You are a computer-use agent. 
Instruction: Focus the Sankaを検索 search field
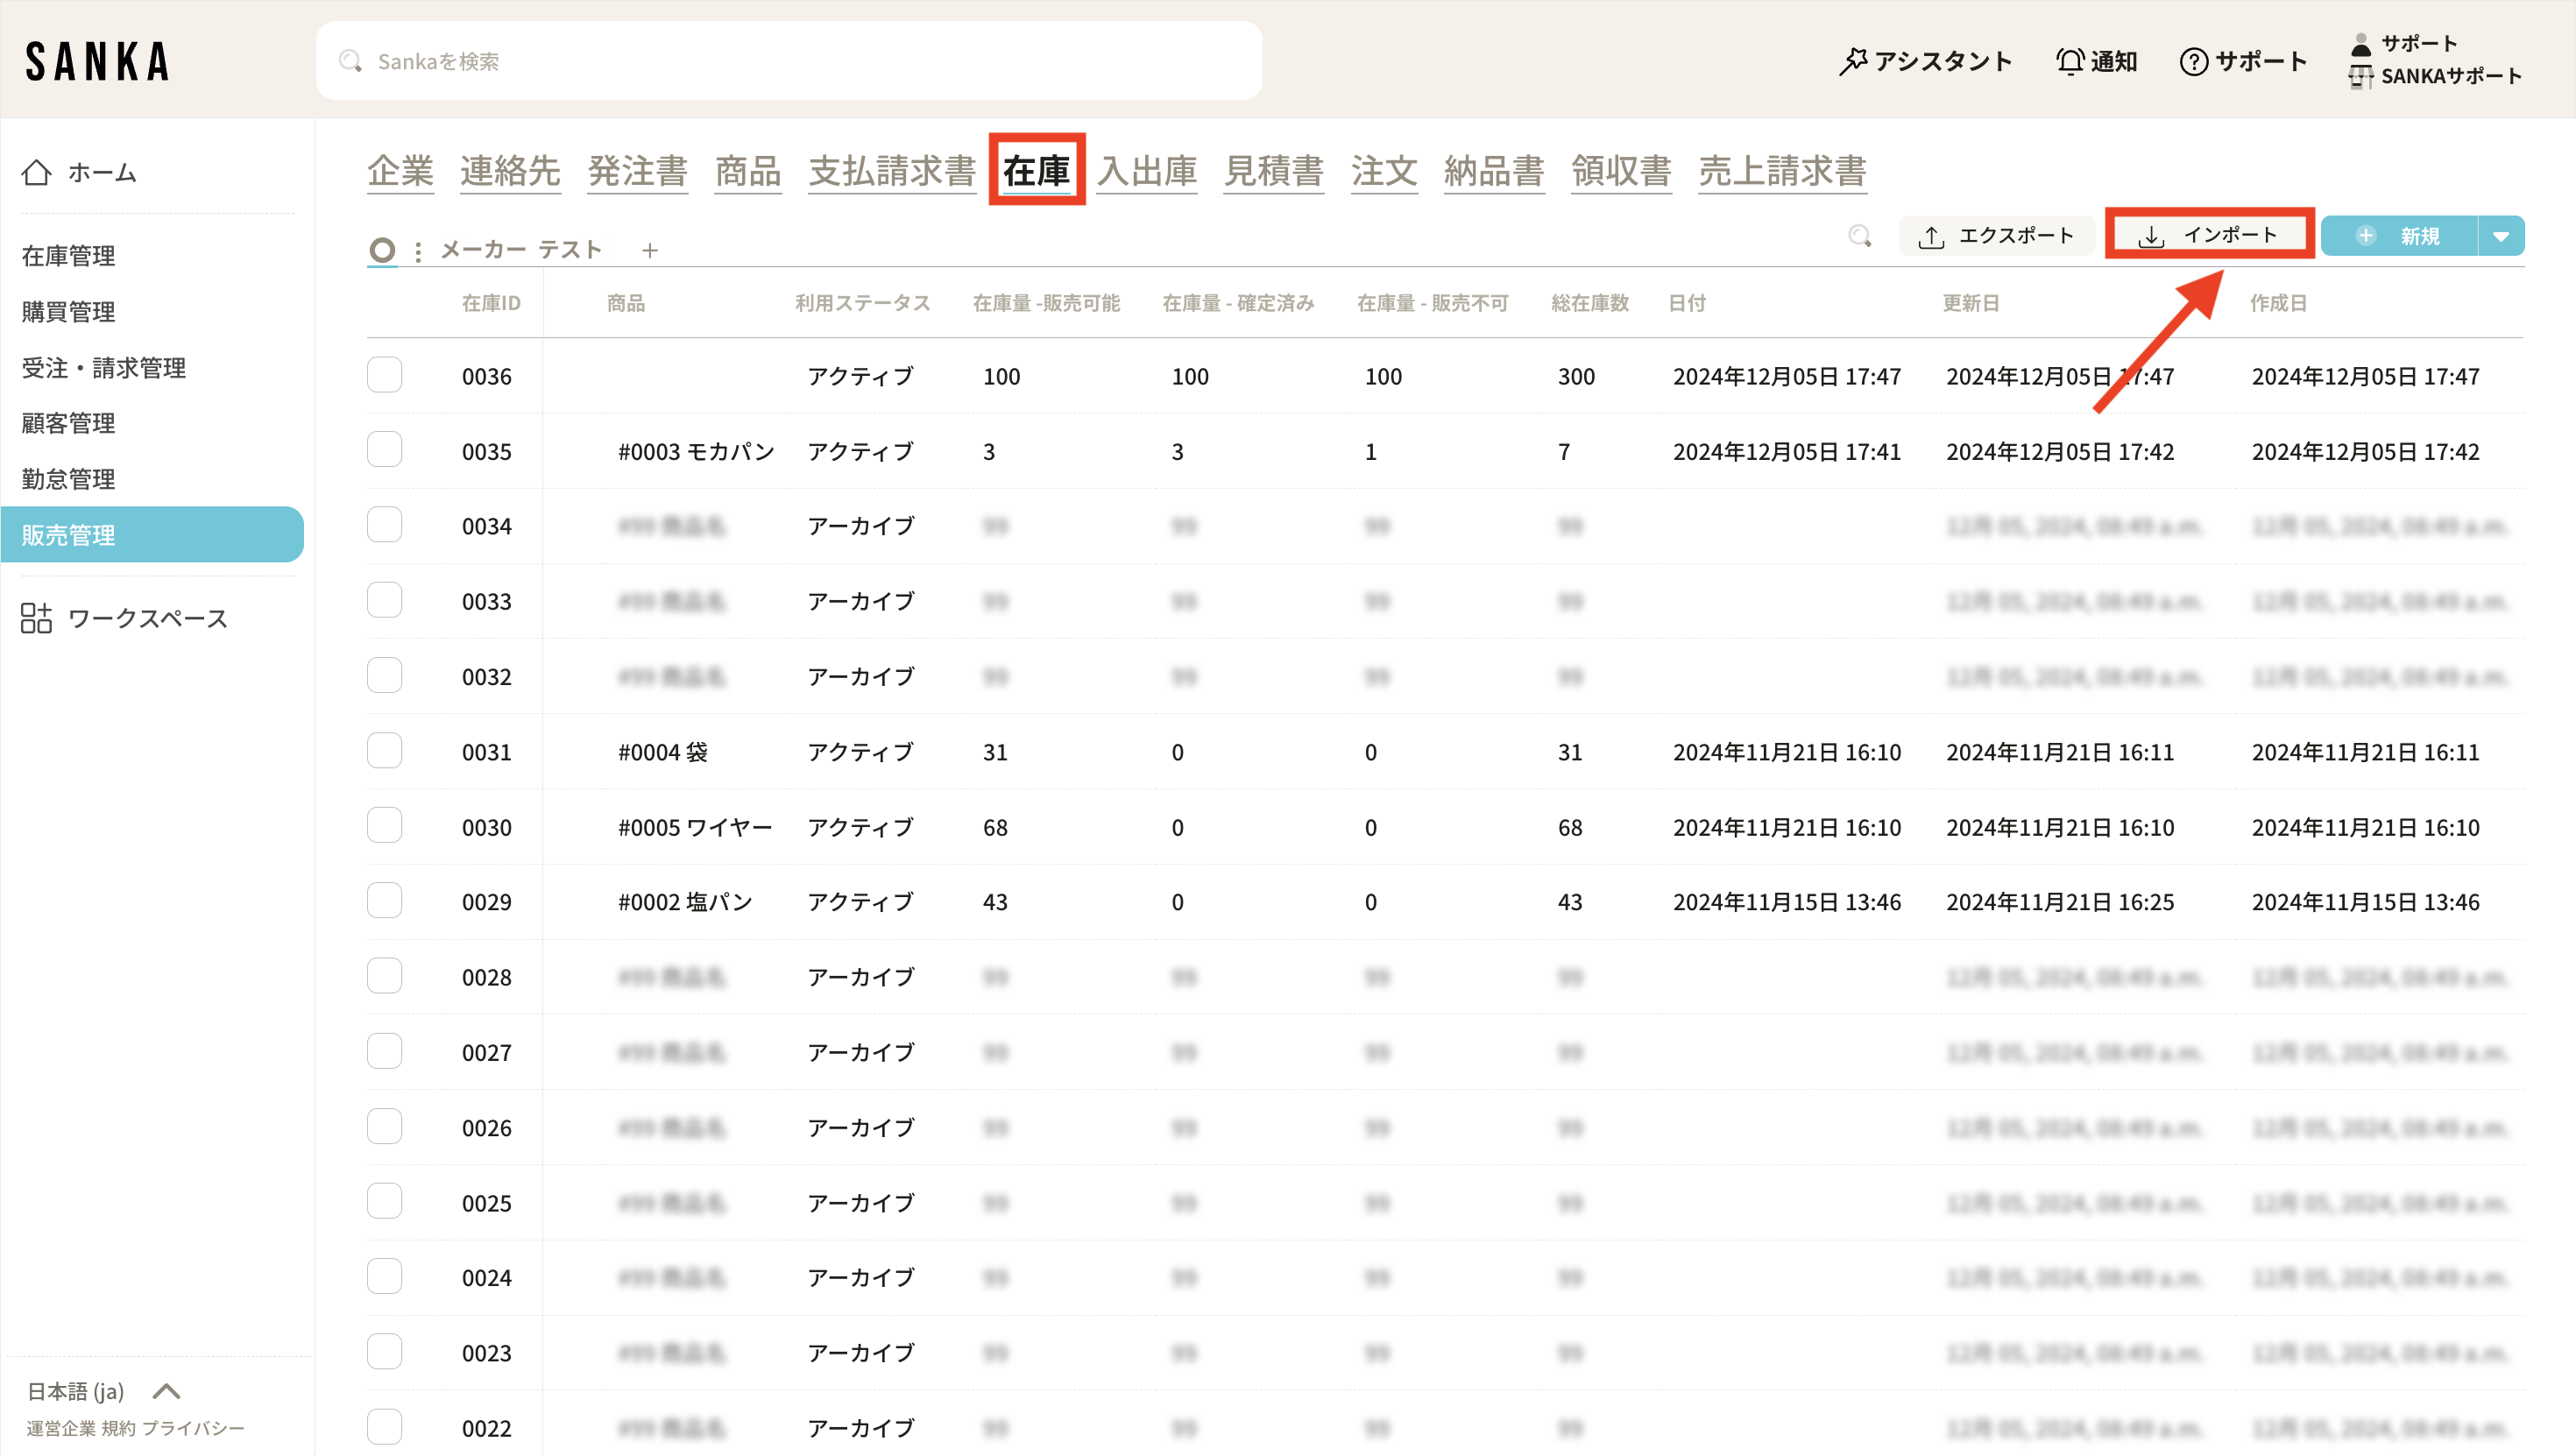[x=790, y=61]
